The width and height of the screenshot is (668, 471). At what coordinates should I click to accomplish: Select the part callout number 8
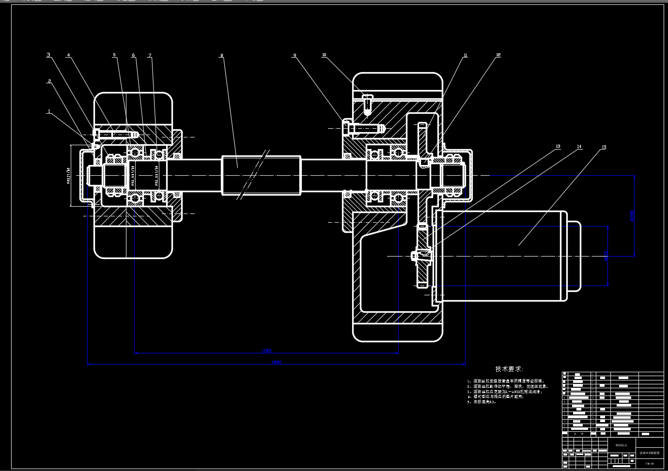click(222, 56)
